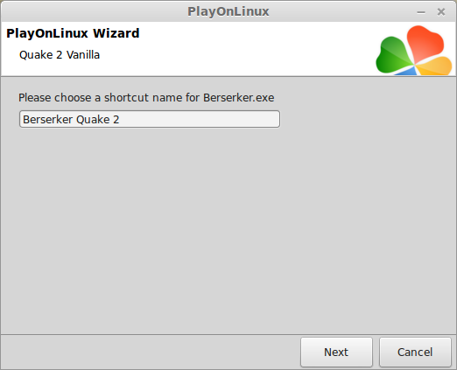Click the PlayOnLinux title bar text
This screenshot has height=370, width=457.
tap(228, 11)
